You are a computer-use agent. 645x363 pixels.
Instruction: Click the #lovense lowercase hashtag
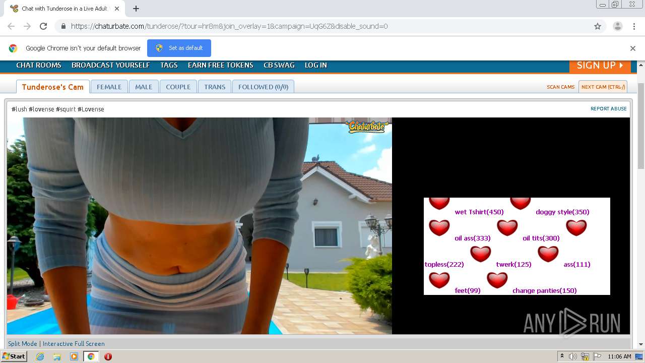(41, 109)
